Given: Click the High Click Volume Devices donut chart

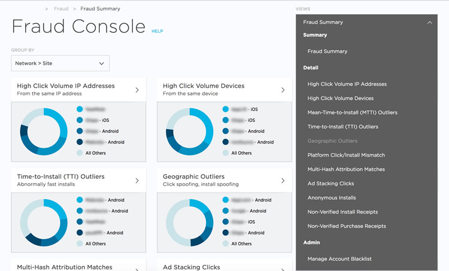Looking at the screenshot, I should (190, 132).
